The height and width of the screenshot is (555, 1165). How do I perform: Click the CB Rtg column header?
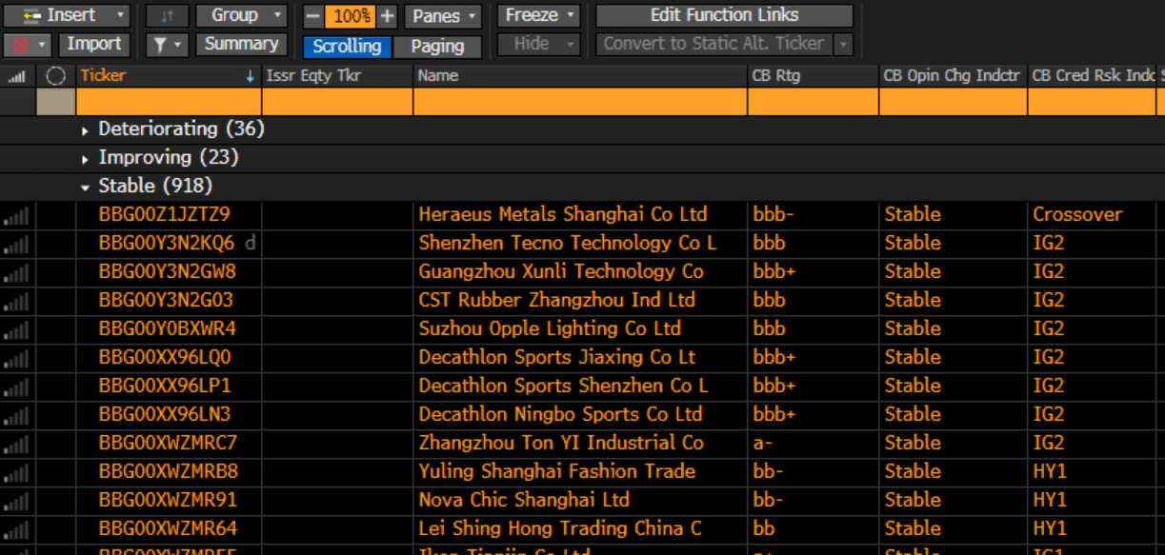813,76
